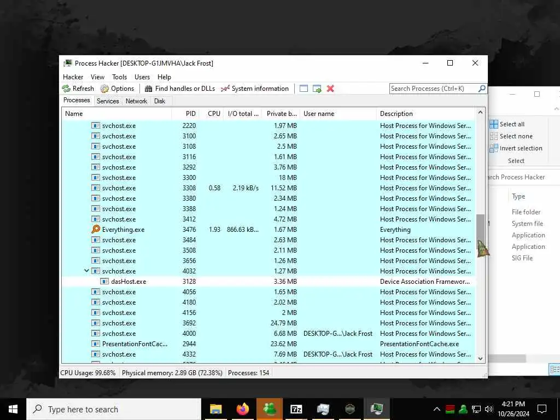560x420 pixels.
Task: Click File folder entry in Explorer
Action: pyautogui.click(x=526, y=212)
